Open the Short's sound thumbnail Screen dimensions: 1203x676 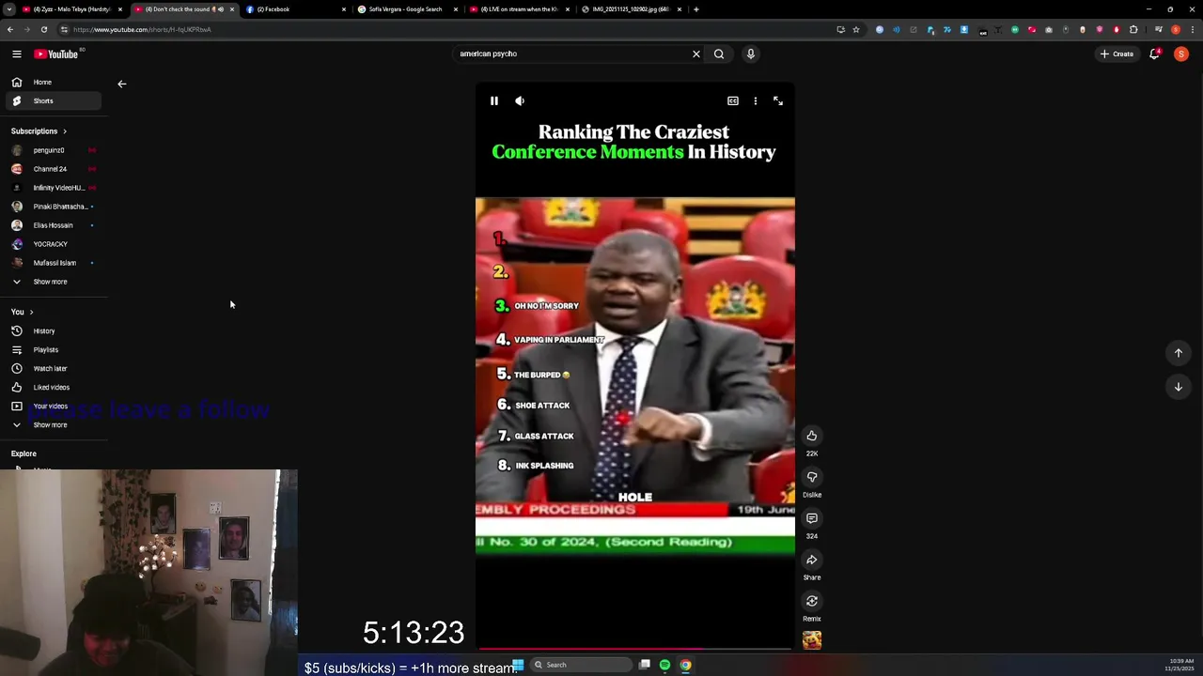click(x=812, y=640)
